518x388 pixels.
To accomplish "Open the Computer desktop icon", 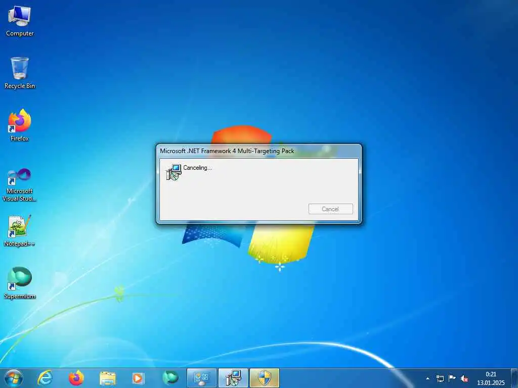I will [20, 21].
